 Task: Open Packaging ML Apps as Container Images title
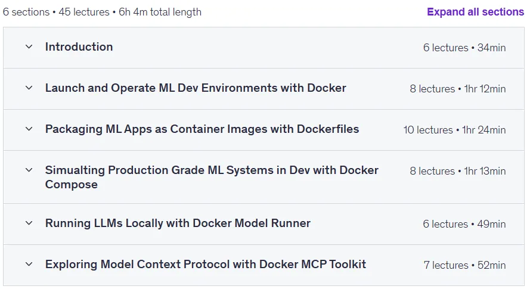pos(202,129)
